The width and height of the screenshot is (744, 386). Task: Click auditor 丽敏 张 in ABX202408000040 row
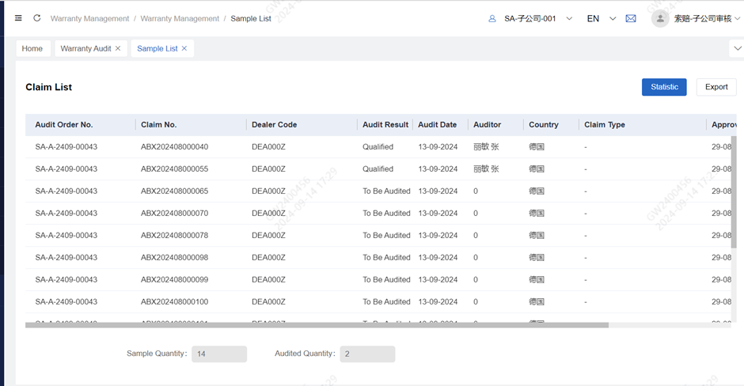coord(486,147)
